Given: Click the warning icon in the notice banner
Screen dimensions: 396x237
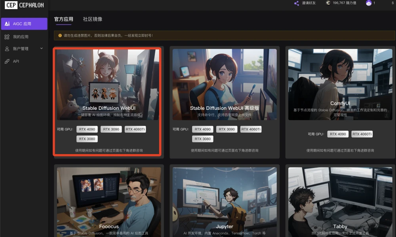Looking at the screenshot, I should click(60, 36).
